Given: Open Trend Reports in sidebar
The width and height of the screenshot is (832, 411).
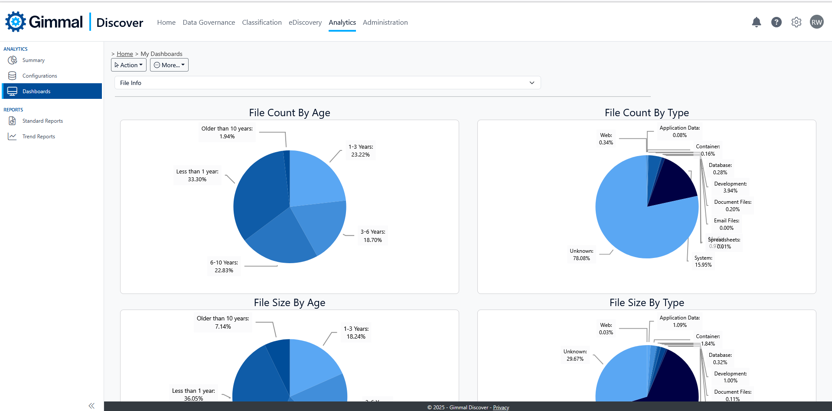Looking at the screenshot, I should pyautogui.click(x=39, y=137).
